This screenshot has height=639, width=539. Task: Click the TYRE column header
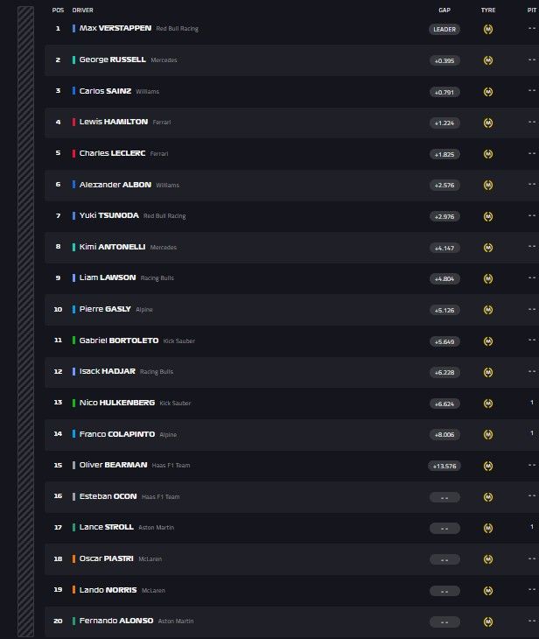pyautogui.click(x=488, y=10)
